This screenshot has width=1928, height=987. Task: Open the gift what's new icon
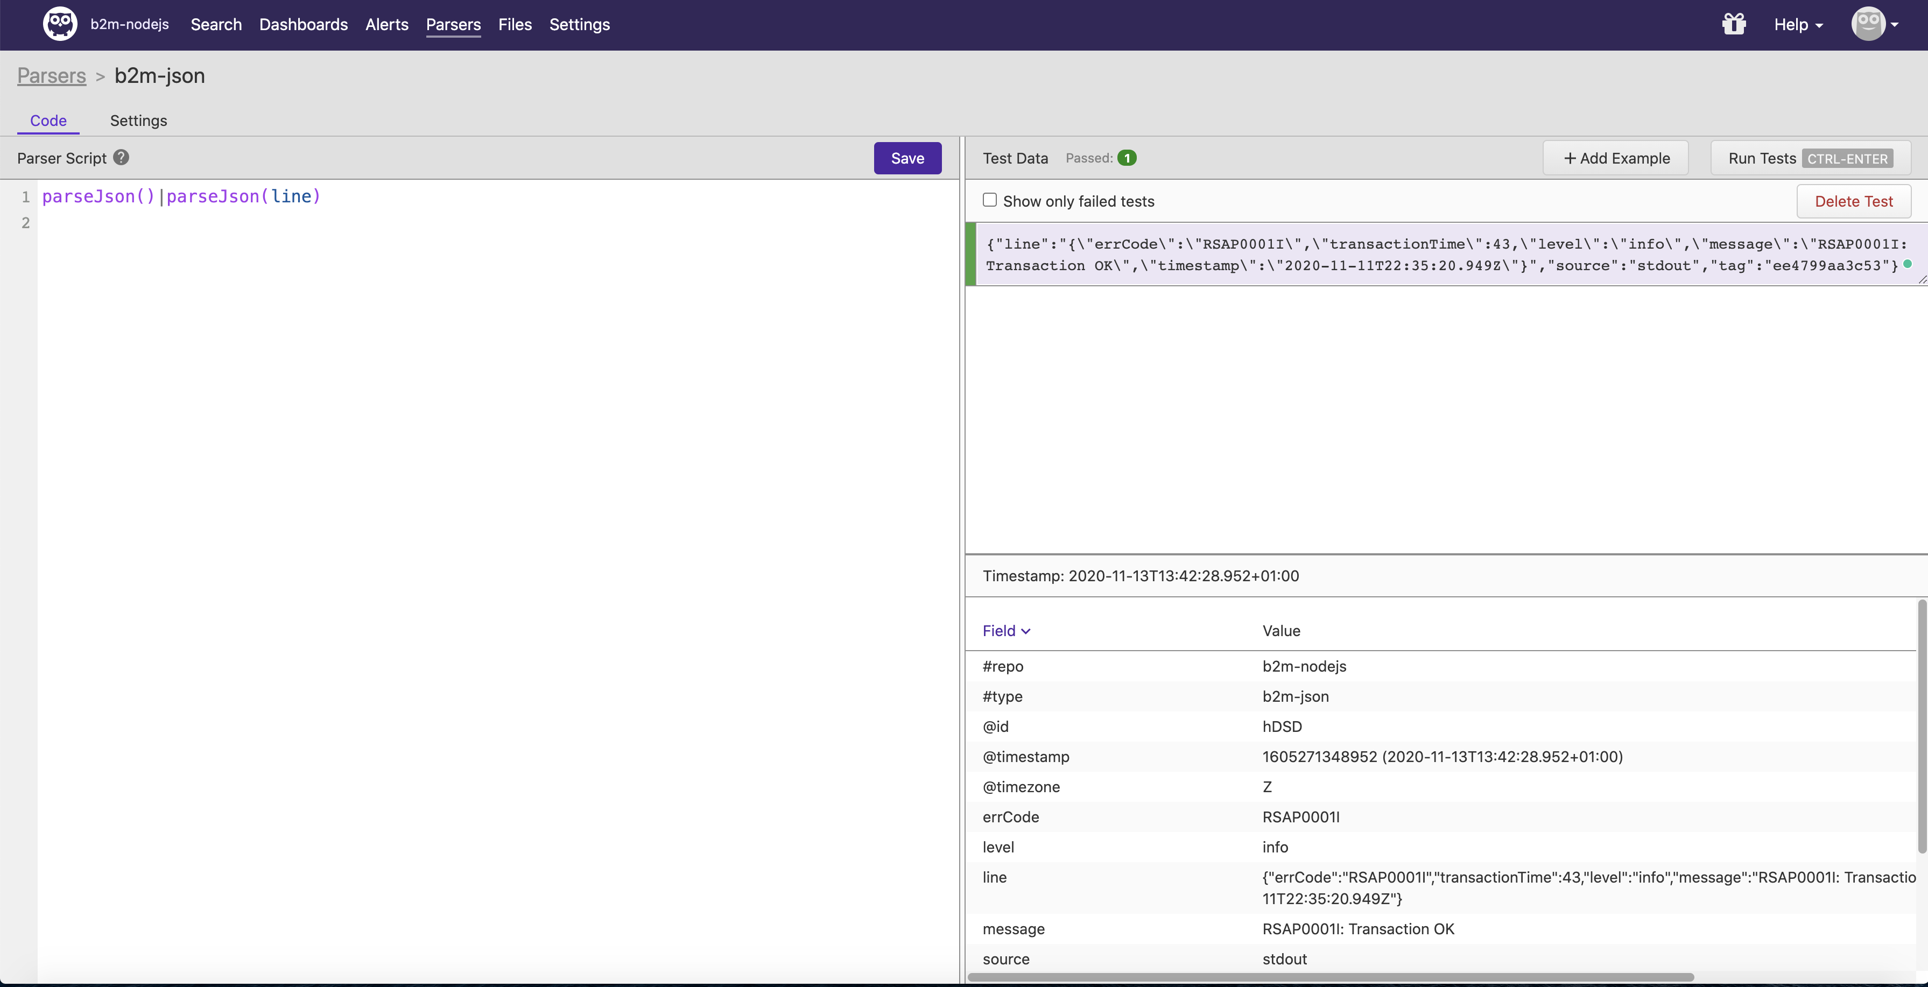(x=1733, y=24)
